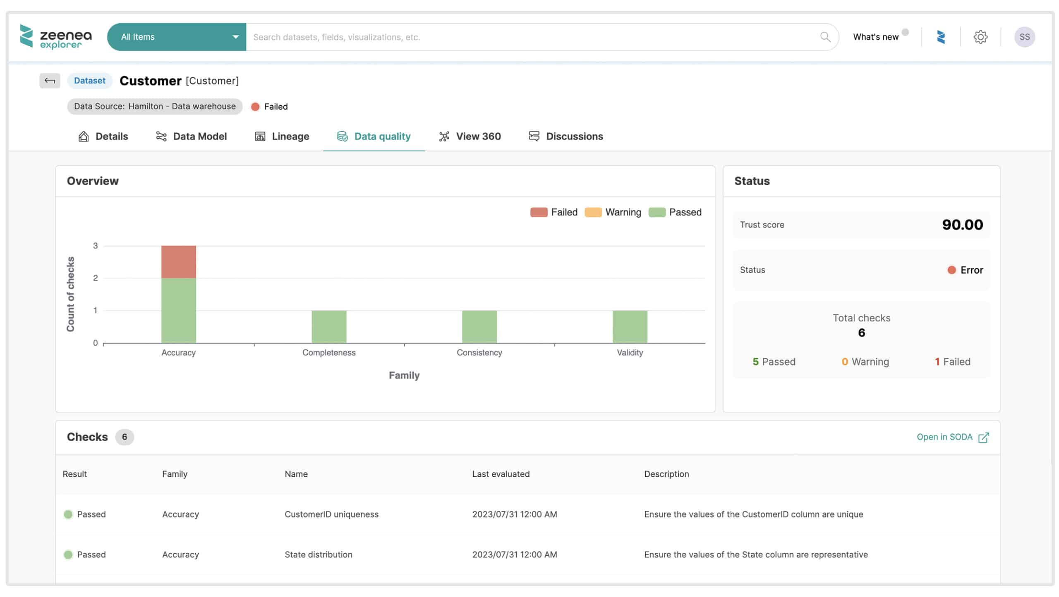Viewport: 1059px width, 597px height.
Task: Click the Trust score value 90.00
Action: 962,225
